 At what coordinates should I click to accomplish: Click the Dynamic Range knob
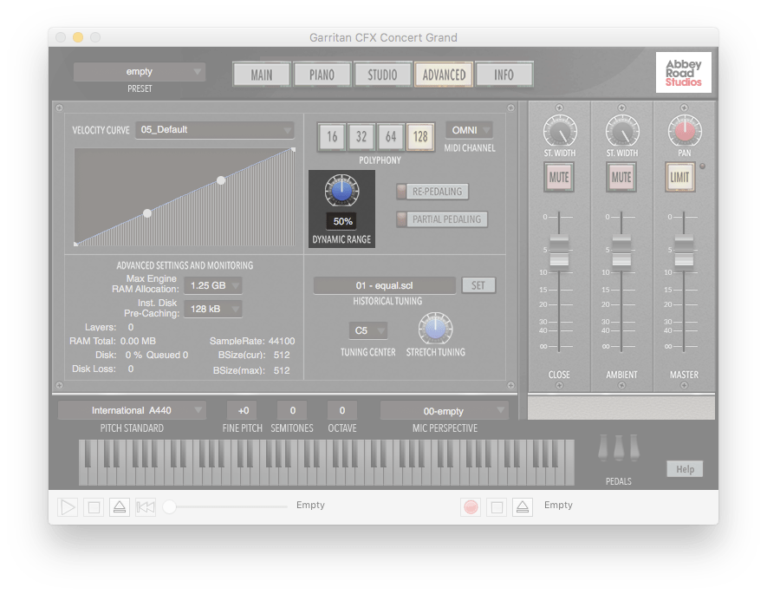tap(342, 190)
